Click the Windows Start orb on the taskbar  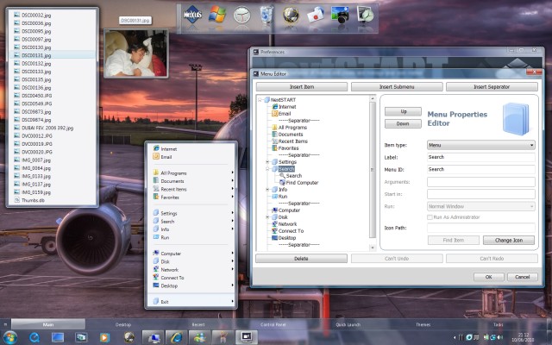(10, 336)
